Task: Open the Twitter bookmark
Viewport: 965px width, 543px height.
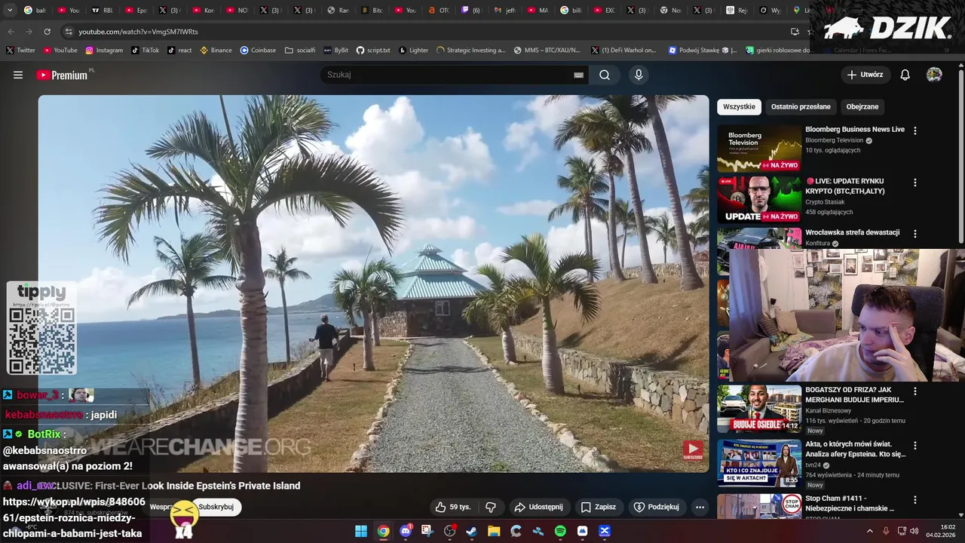Action: [x=20, y=50]
